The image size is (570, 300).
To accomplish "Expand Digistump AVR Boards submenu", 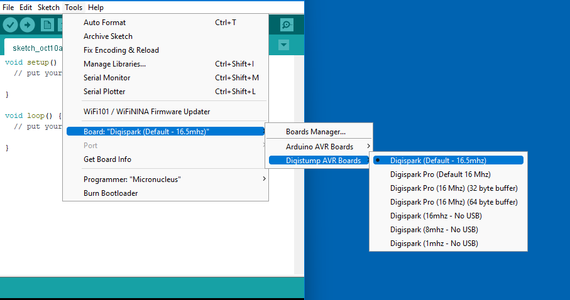I will click(319, 161).
